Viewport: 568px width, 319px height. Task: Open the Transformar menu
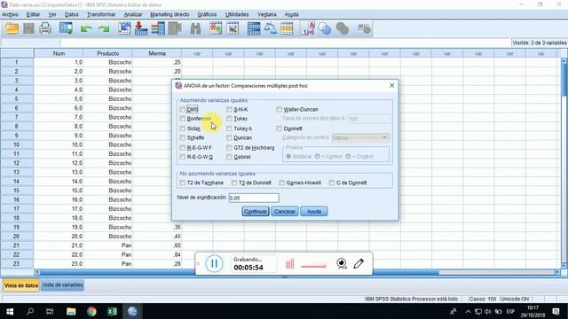click(101, 14)
